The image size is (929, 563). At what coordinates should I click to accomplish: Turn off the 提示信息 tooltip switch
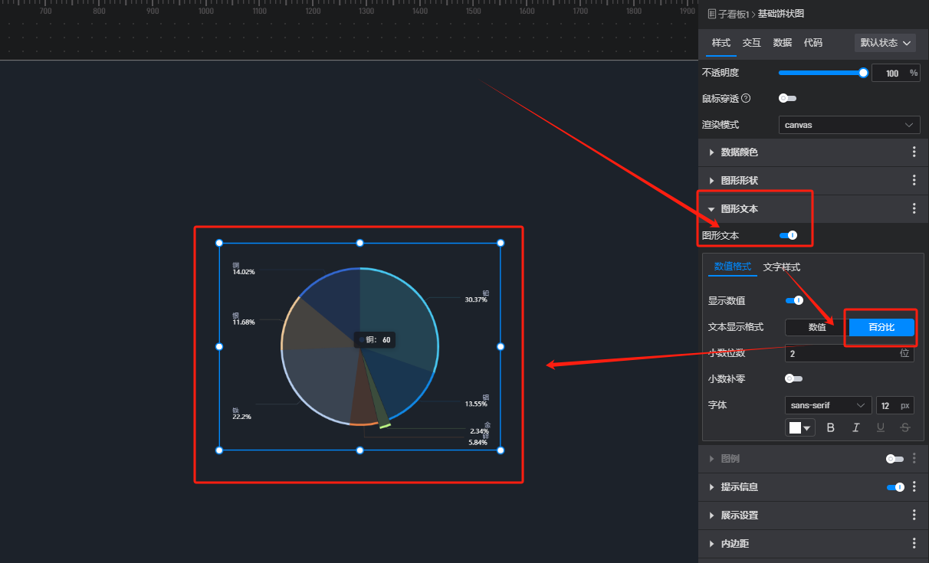tap(895, 487)
